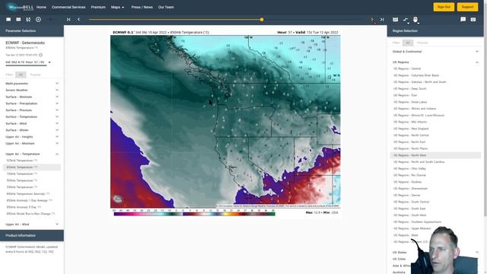The height and width of the screenshot is (274, 487).
Task: Expand Surface - Temperature category
Action: coord(32,116)
